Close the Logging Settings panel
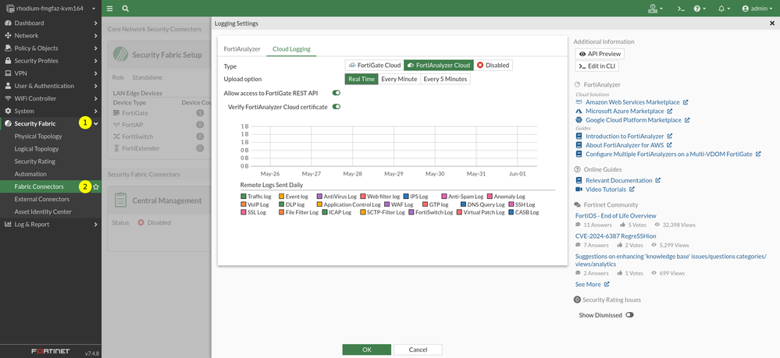The width and height of the screenshot is (780, 358). (772, 23)
